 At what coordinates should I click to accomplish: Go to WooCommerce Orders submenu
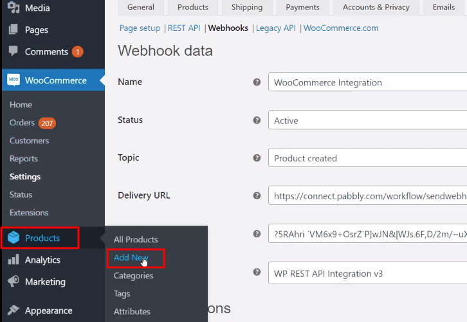[22, 123]
